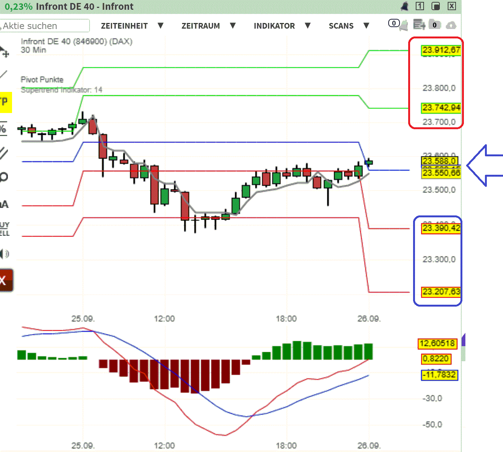The image size is (503, 452).
Task: Click the BUY/SELL order button
Action: pos(4,228)
